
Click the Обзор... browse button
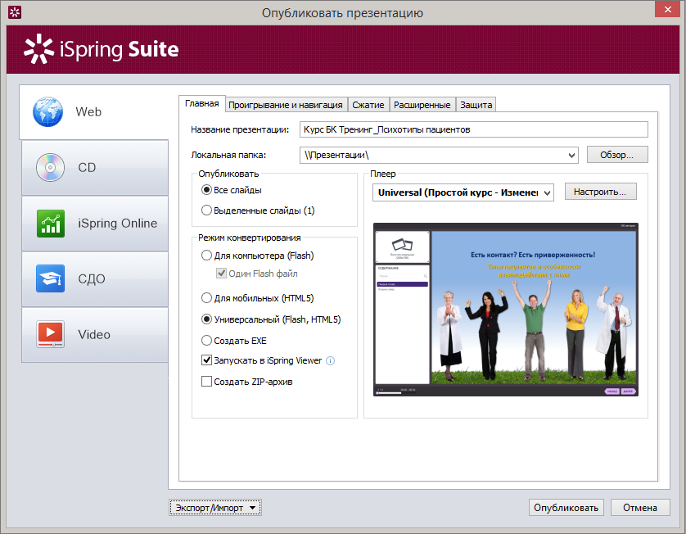pyautogui.click(x=617, y=155)
